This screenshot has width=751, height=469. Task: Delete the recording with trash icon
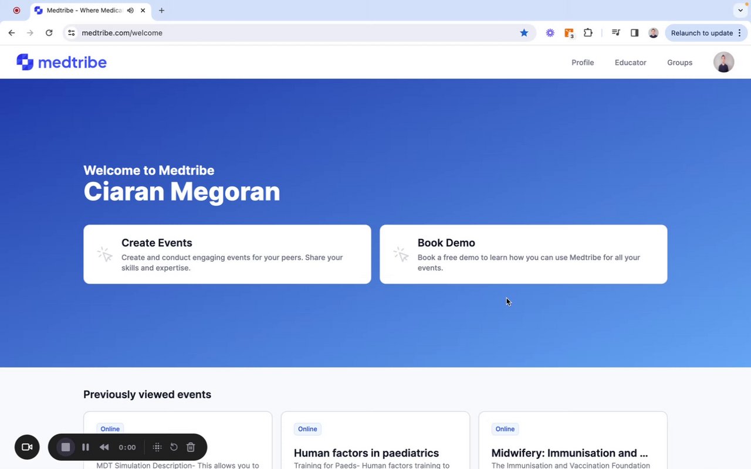pos(191,447)
